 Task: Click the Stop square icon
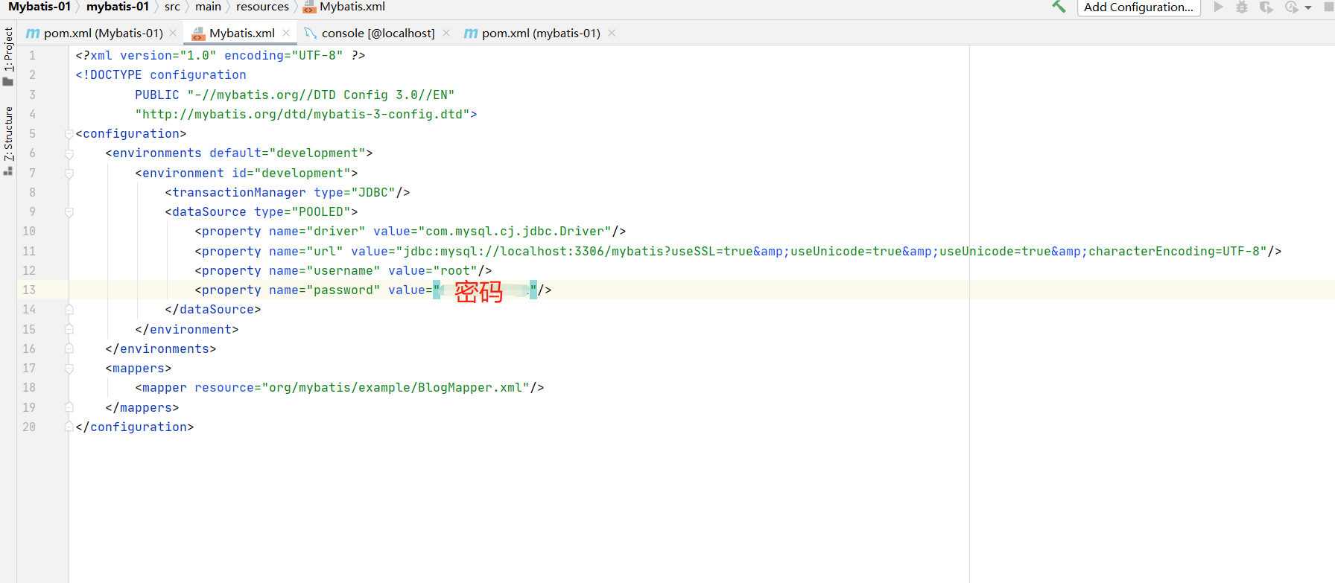pyautogui.click(x=1328, y=7)
